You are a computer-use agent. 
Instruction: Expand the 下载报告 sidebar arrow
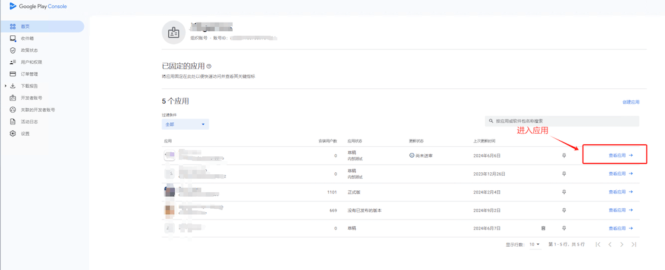(x=5, y=86)
